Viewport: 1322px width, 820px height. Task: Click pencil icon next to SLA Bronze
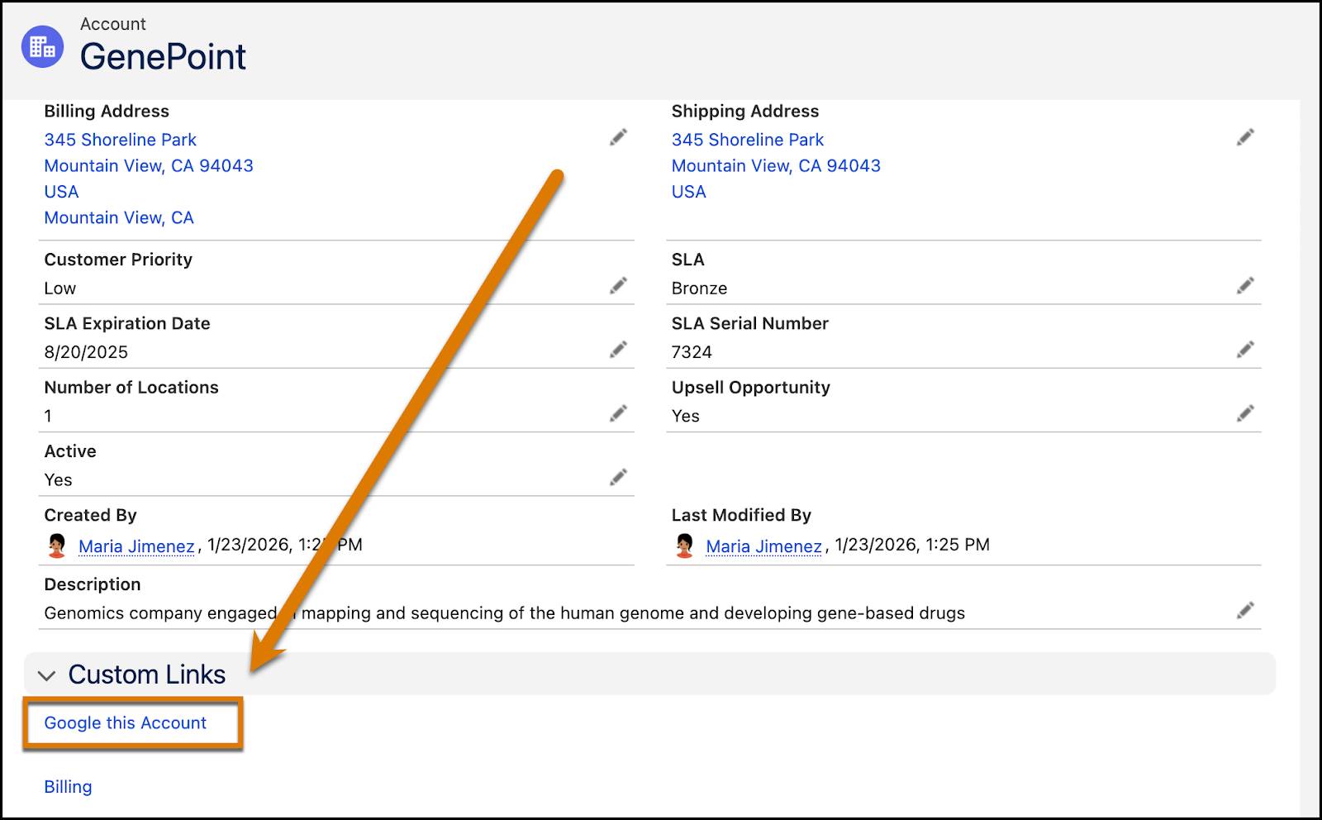coord(1245,286)
